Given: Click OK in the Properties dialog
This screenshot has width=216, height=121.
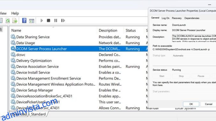Looking at the screenshot, I should coord(191,104).
